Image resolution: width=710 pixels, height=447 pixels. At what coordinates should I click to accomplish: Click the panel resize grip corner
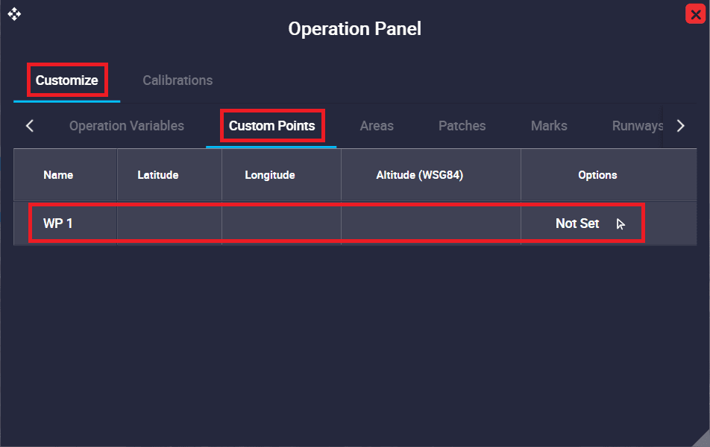pyautogui.click(x=702, y=440)
